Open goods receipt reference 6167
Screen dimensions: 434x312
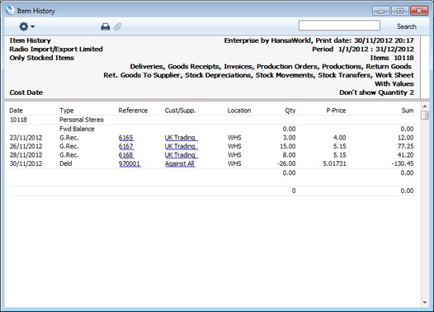click(x=126, y=146)
